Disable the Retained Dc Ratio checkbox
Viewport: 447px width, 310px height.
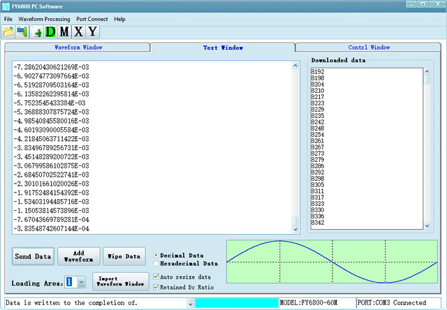pyautogui.click(x=156, y=287)
